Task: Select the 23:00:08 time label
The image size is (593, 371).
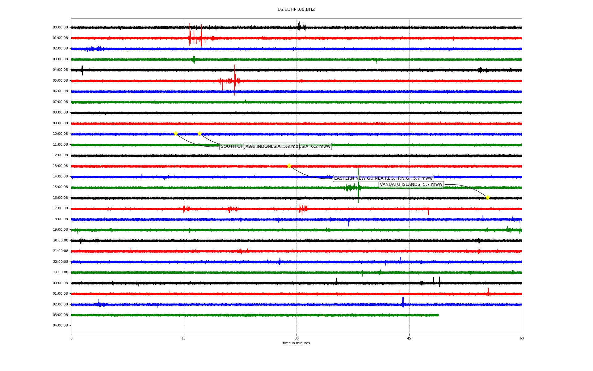Action: tap(60, 272)
